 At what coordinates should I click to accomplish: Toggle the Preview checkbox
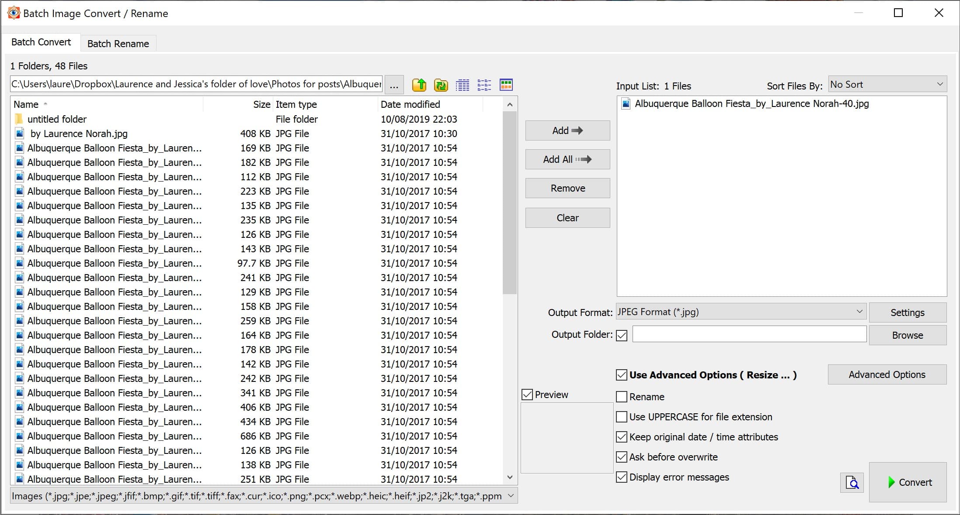point(528,395)
